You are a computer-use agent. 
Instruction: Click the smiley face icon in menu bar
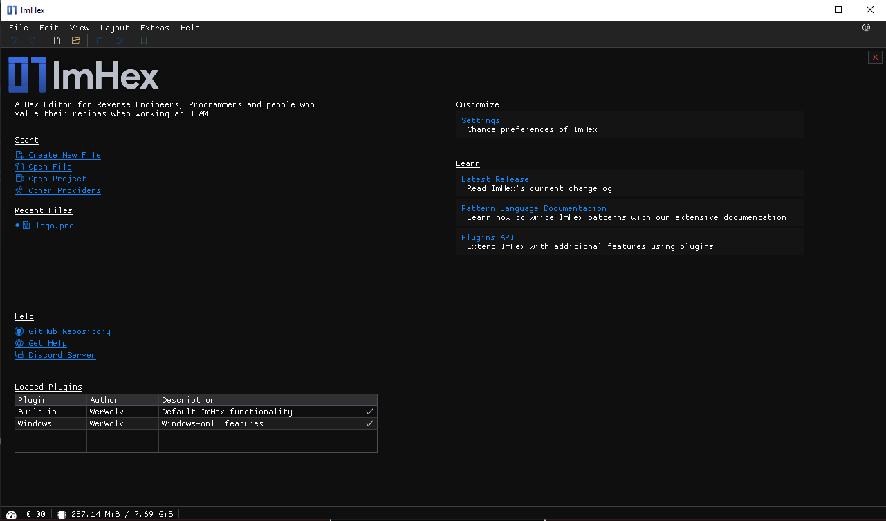[866, 28]
